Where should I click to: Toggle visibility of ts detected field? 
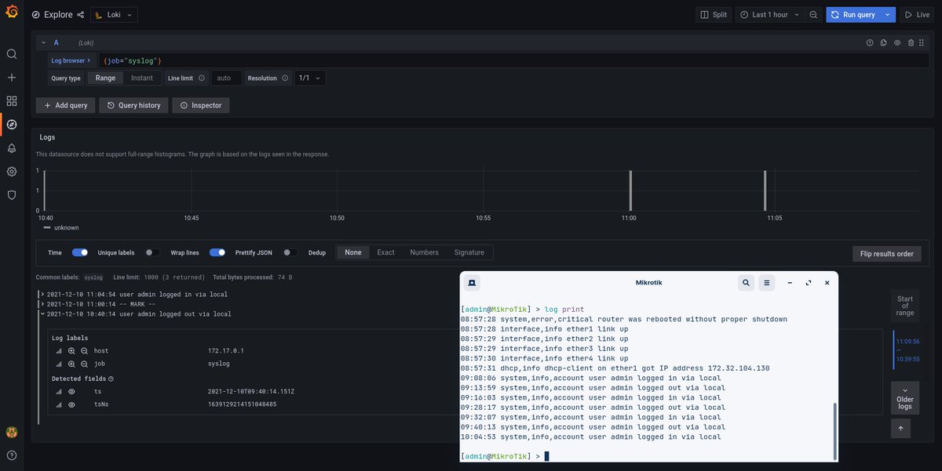point(71,391)
